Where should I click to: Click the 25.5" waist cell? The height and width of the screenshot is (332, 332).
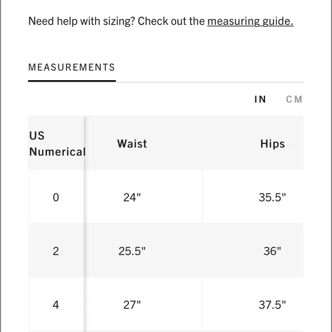(x=132, y=251)
